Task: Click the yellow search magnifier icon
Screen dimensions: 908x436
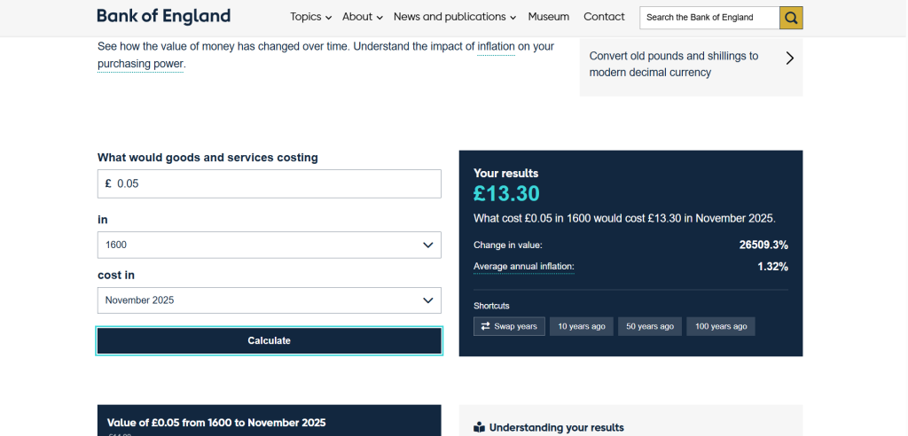Action: [x=791, y=18]
